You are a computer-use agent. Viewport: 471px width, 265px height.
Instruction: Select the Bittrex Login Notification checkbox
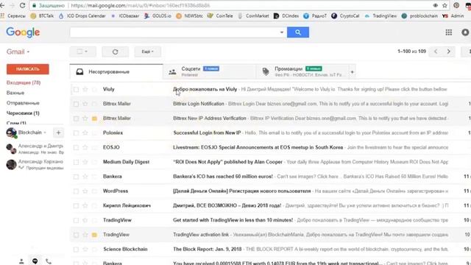[x=76, y=104]
